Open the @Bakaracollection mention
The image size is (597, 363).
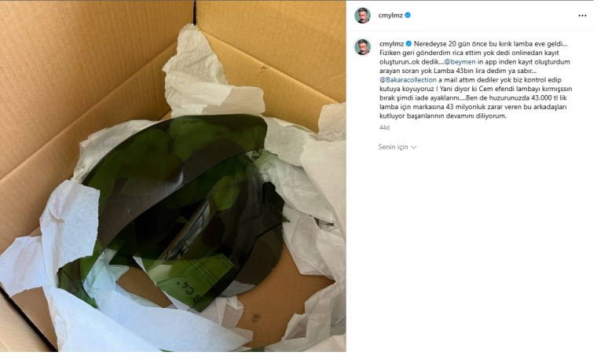[408, 79]
